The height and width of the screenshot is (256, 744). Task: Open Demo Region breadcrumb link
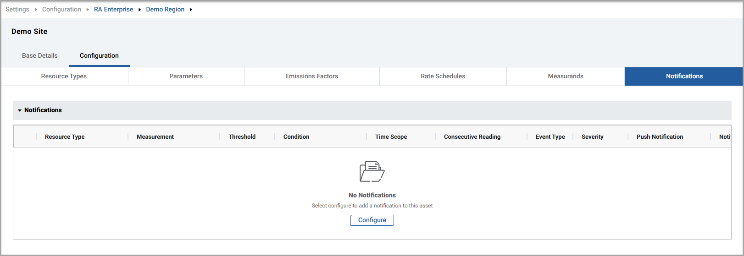point(165,10)
